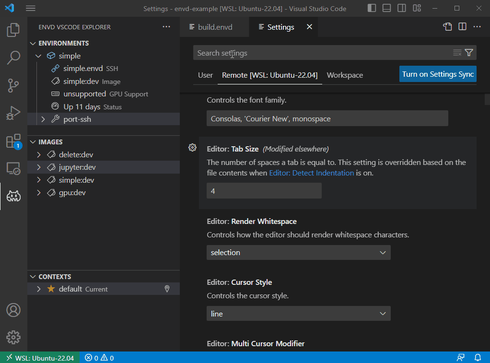This screenshot has height=363, width=490.
Task: Expand the delete:dev image
Action: (x=39, y=155)
